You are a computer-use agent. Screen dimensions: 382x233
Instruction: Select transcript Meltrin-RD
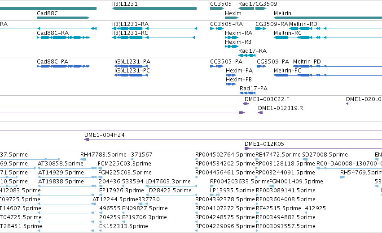(x=335, y=29)
